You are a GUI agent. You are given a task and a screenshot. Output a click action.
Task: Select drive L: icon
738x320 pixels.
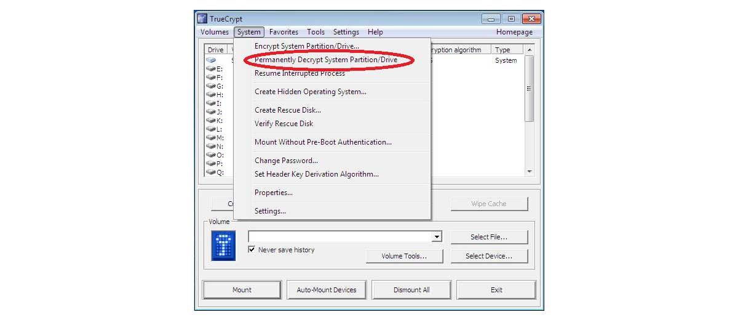click(x=211, y=129)
